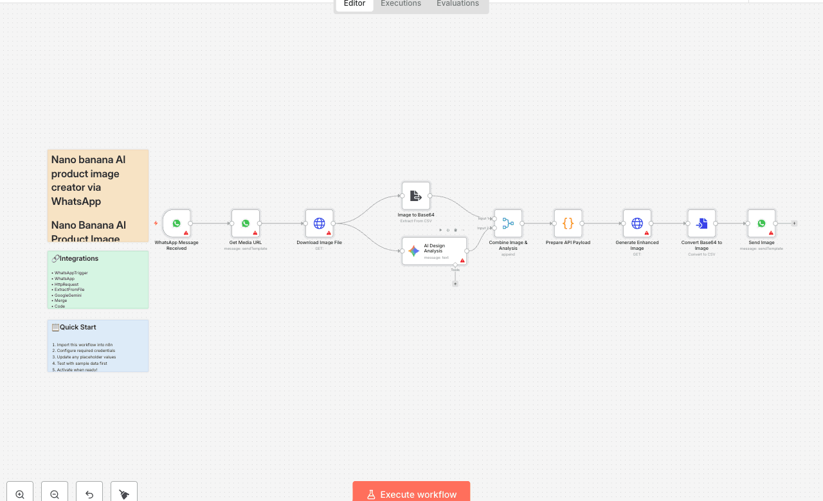The width and height of the screenshot is (823, 501).
Task: Open the Send Image WhatsApp node
Action: (761, 223)
